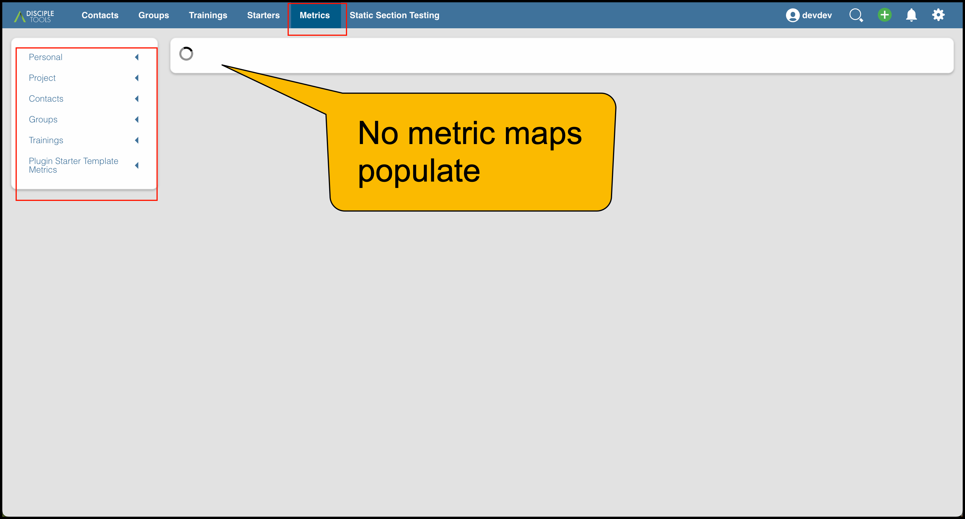This screenshot has width=965, height=519.
Task: Open search with the magnifier icon
Action: (x=856, y=15)
